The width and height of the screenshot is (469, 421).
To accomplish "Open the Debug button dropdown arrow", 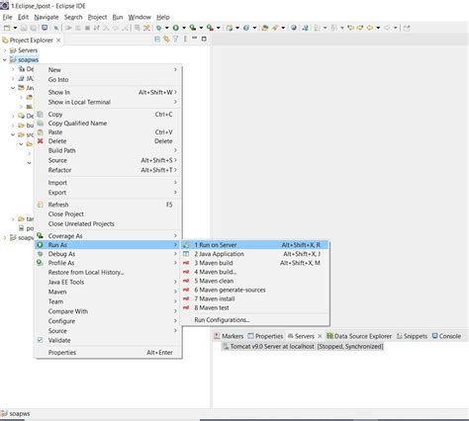I will pos(167,28).
